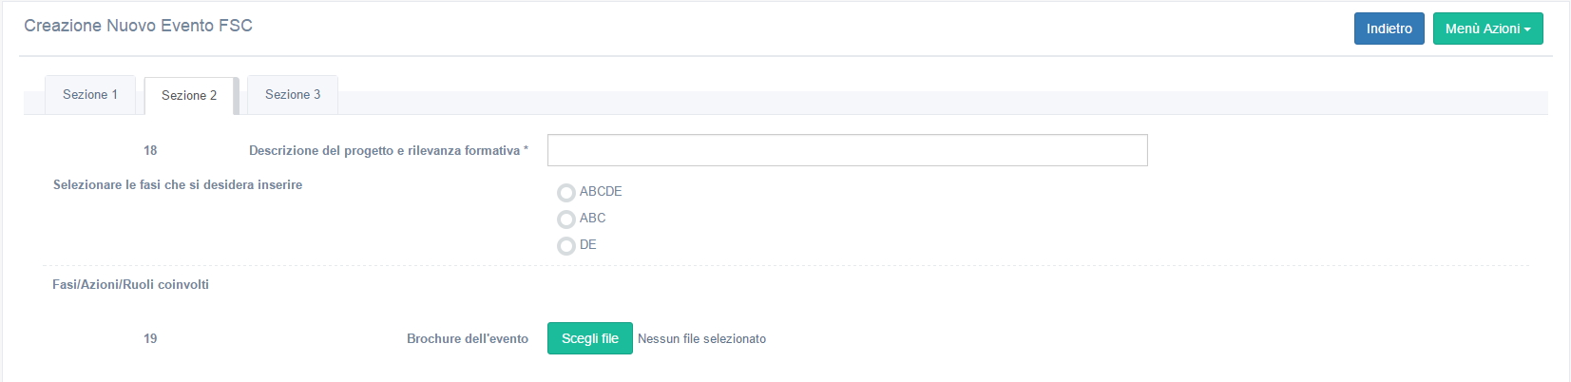Click the 'Descrizione del progetto e rilevanza formativa' label
The width and height of the screenshot is (1571, 382).
click(x=384, y=151)
